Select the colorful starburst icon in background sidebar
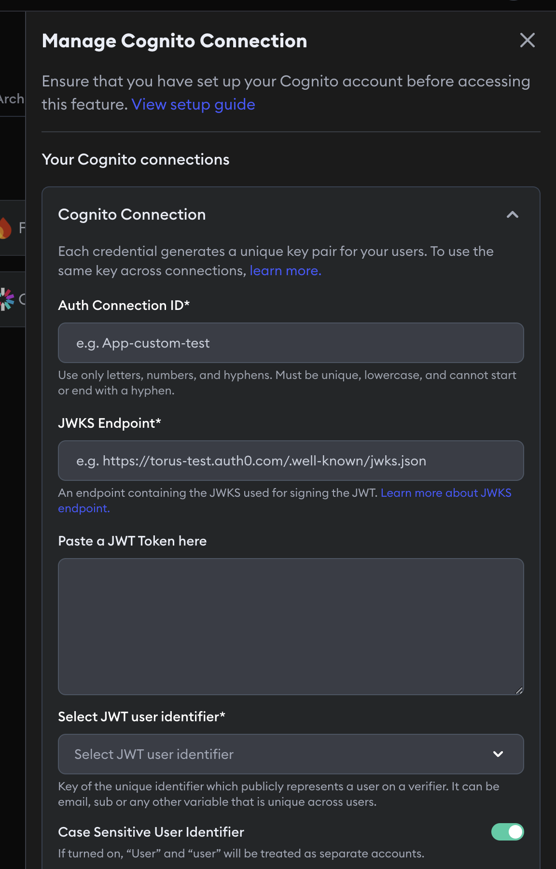The width and height of the screenshot is (556, 869). coord(6,299)
